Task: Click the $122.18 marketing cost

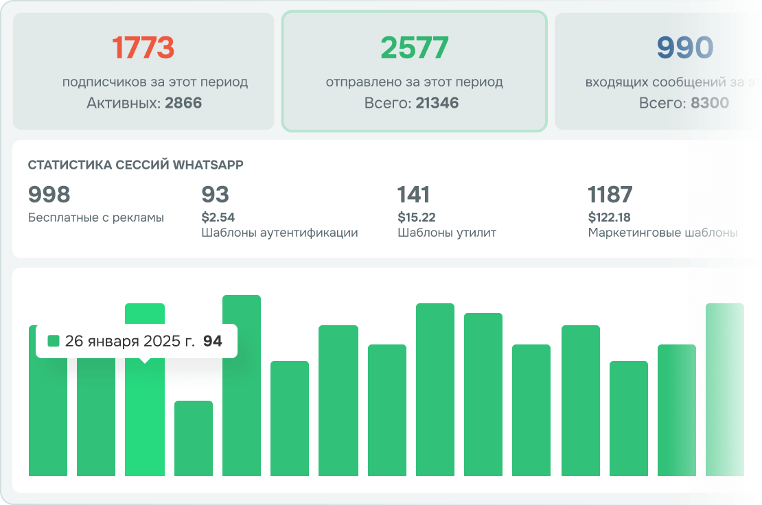Action: [x=609, y=217]
